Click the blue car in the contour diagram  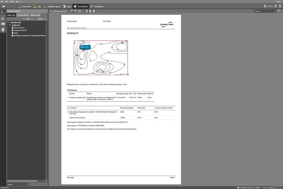pyautogui.click(x=85, y=47)
